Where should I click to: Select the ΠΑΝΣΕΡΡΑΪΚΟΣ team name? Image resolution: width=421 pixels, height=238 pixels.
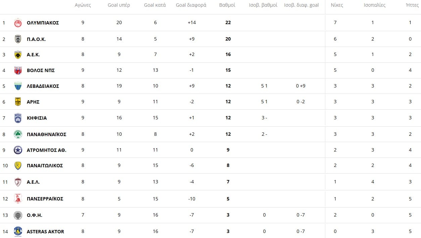pos(45,199)
